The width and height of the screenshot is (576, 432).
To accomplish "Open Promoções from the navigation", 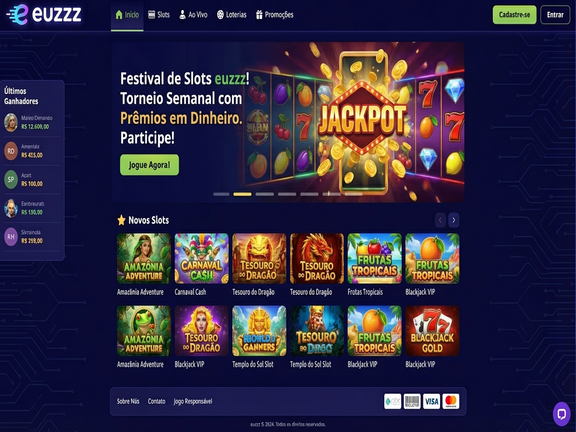I will [x=275, y=15].
